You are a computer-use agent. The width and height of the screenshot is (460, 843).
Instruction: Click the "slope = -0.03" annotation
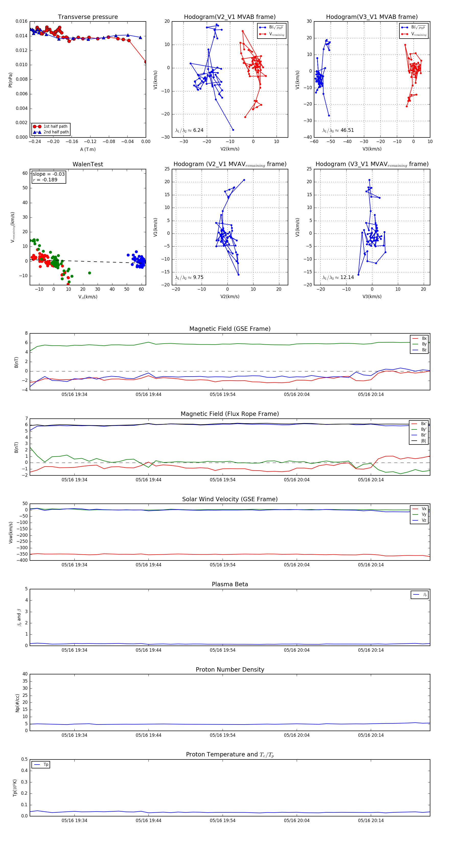49,174
